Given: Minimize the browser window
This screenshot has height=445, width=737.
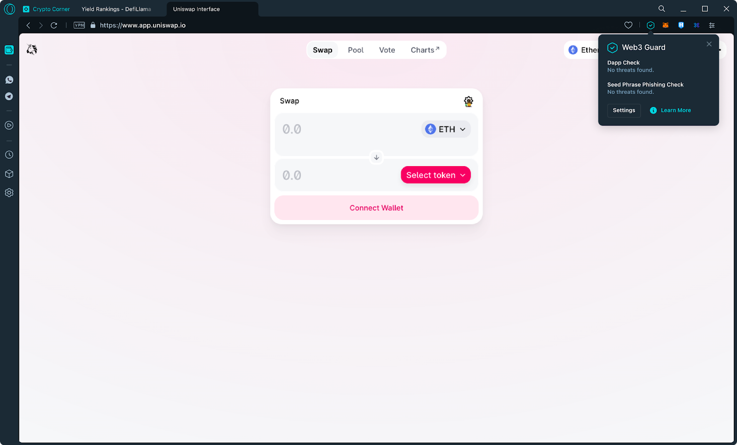Looking at the screenshot, I should coord(683,9).
